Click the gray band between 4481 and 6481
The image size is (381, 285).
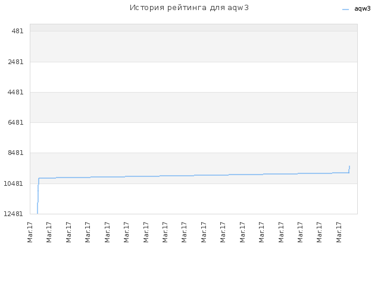[x=193, y=107]
